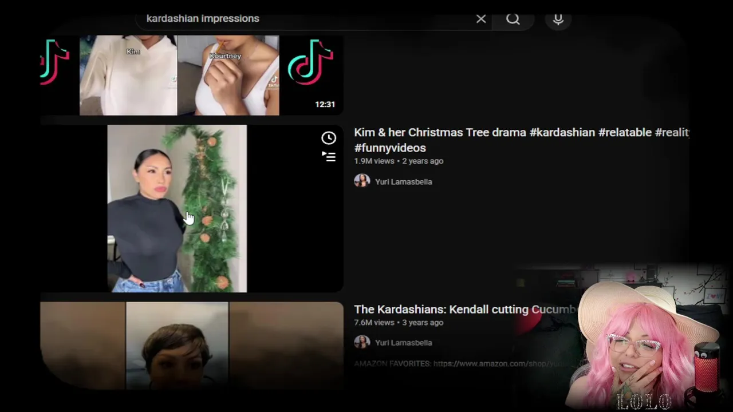Click Yuri Lamasbella avatar under Christmas Tree video
Image resolution: width=733 pixels, height=412 pixels.
pos(362,181)
